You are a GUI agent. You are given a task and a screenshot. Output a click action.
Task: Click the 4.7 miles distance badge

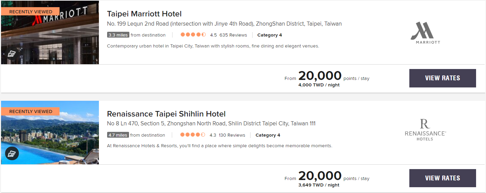tap(118, 135)
